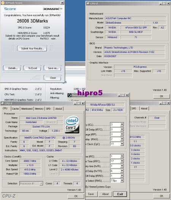The height and width of the screenshot is (200, 171).
Task: Expand the Command Clock (CpC) 1T dropdown
Action: [122, 144]
